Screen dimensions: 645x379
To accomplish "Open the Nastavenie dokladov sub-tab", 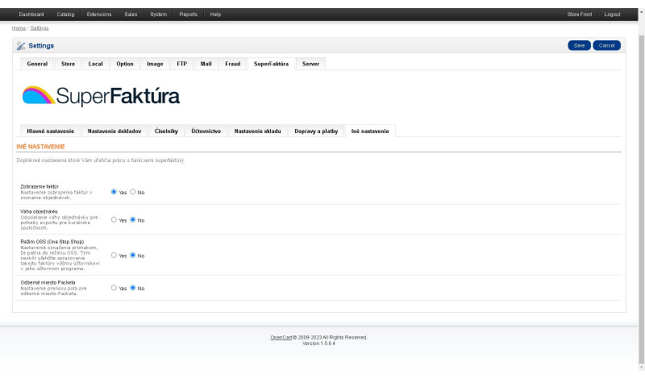I will pyautogui.click(x=114, y=131).
